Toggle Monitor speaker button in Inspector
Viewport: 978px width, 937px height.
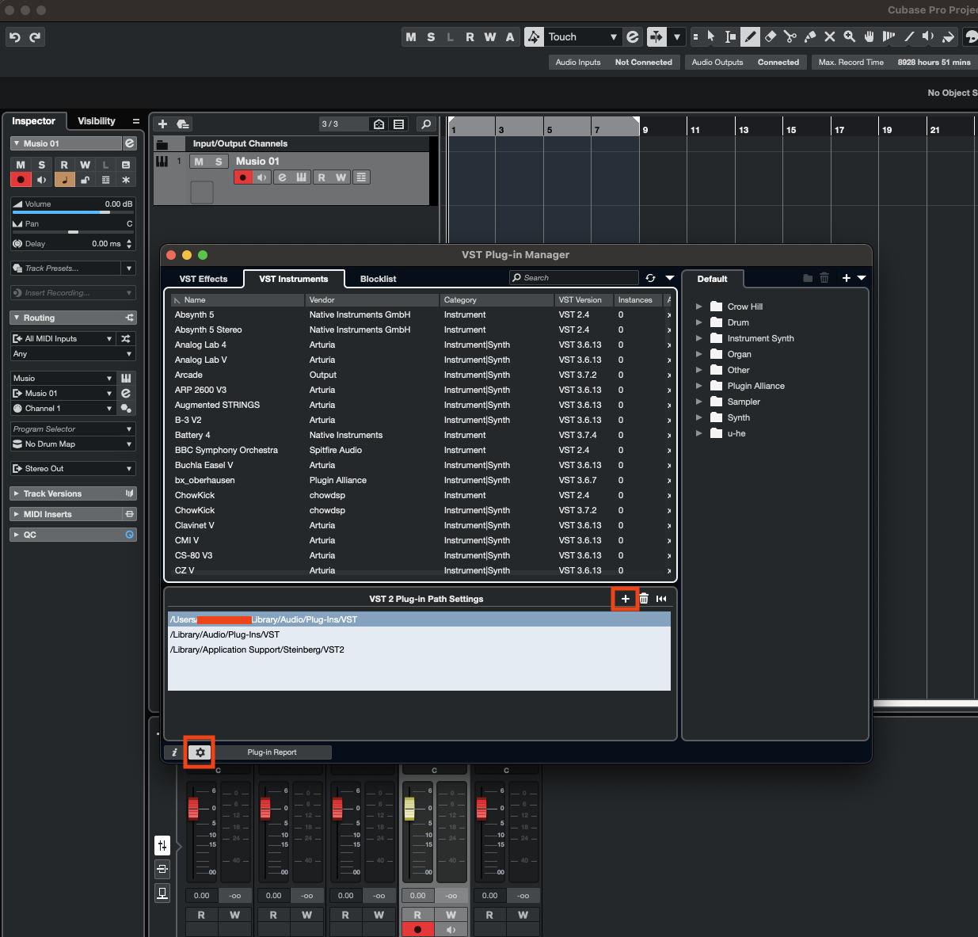pyautogui.click(x=42, y=180)
